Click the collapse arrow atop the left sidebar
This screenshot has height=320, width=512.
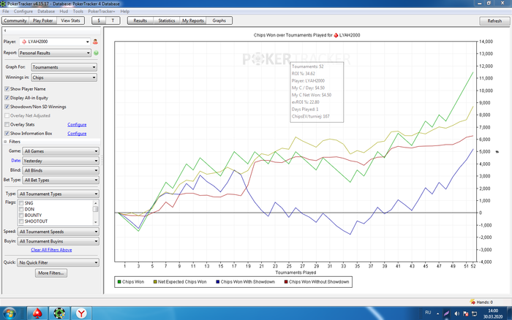(x=6, y=31)
